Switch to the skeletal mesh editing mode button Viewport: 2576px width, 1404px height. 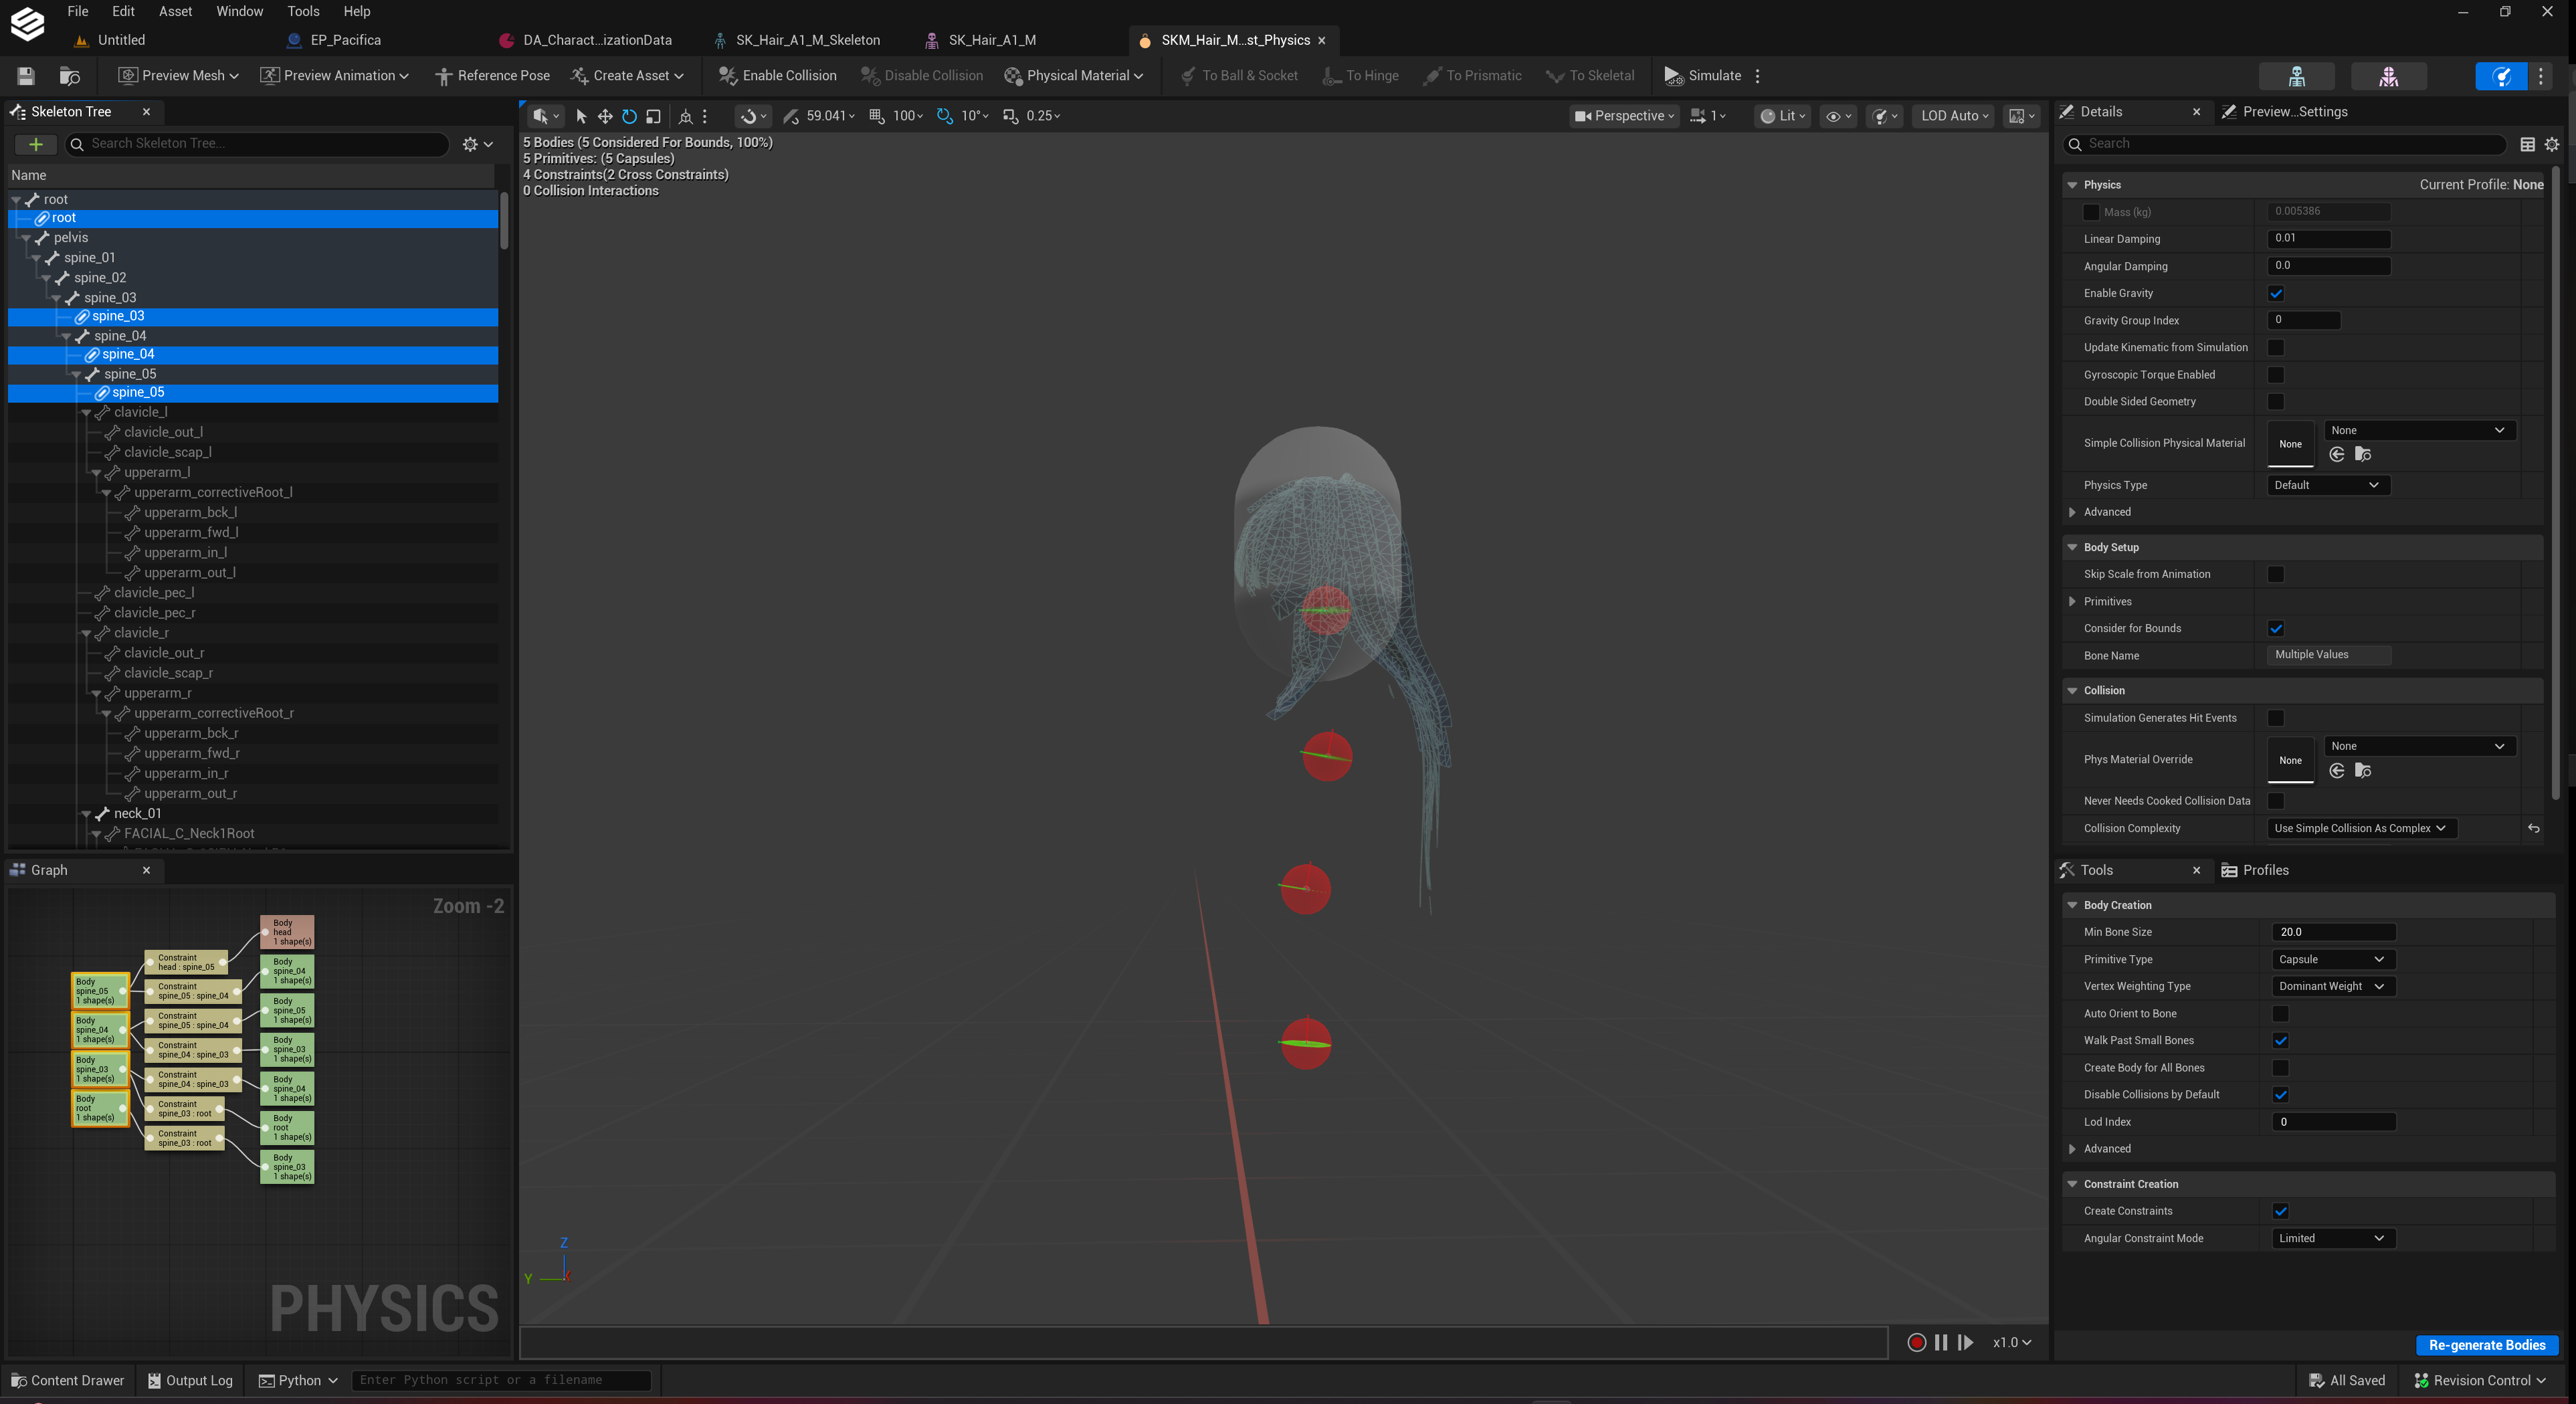coord(2388,76)
